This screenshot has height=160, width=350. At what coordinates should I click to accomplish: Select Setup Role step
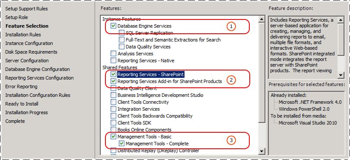[x=16, y=17]
